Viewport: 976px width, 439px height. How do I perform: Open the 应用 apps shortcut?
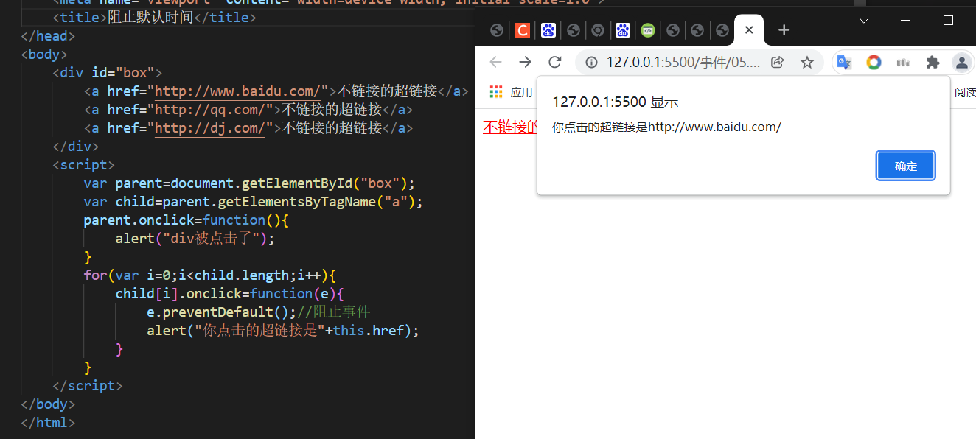click(x=511, y=92)
